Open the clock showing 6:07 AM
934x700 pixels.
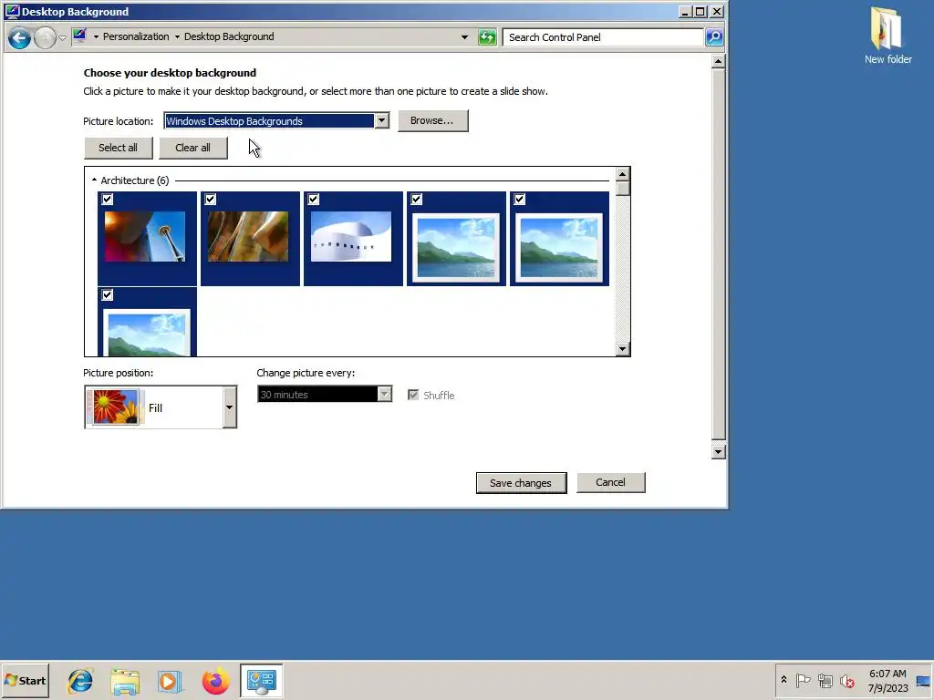[x=887, y=680]
